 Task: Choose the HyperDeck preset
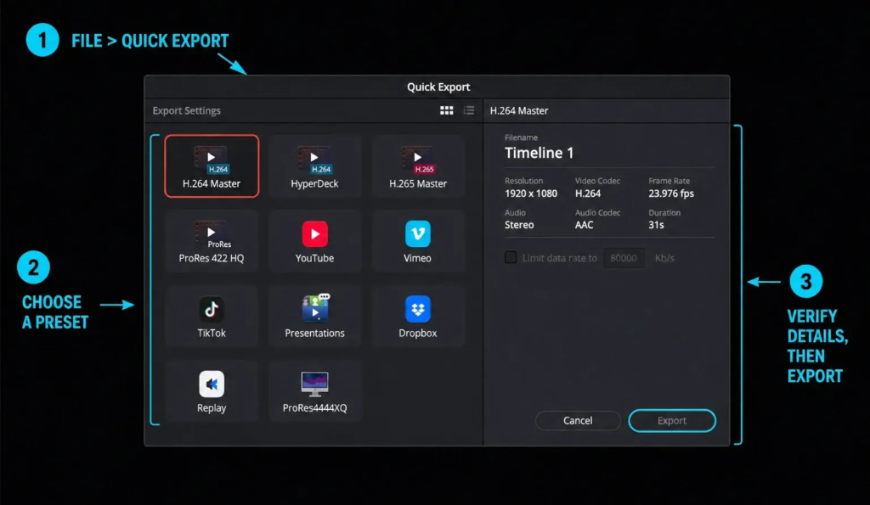pyautogui.click(x=314, y=166)
